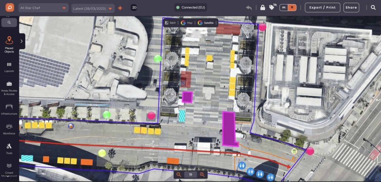Click the Share button
The image size is (381, 182).
tap(351, 8)
